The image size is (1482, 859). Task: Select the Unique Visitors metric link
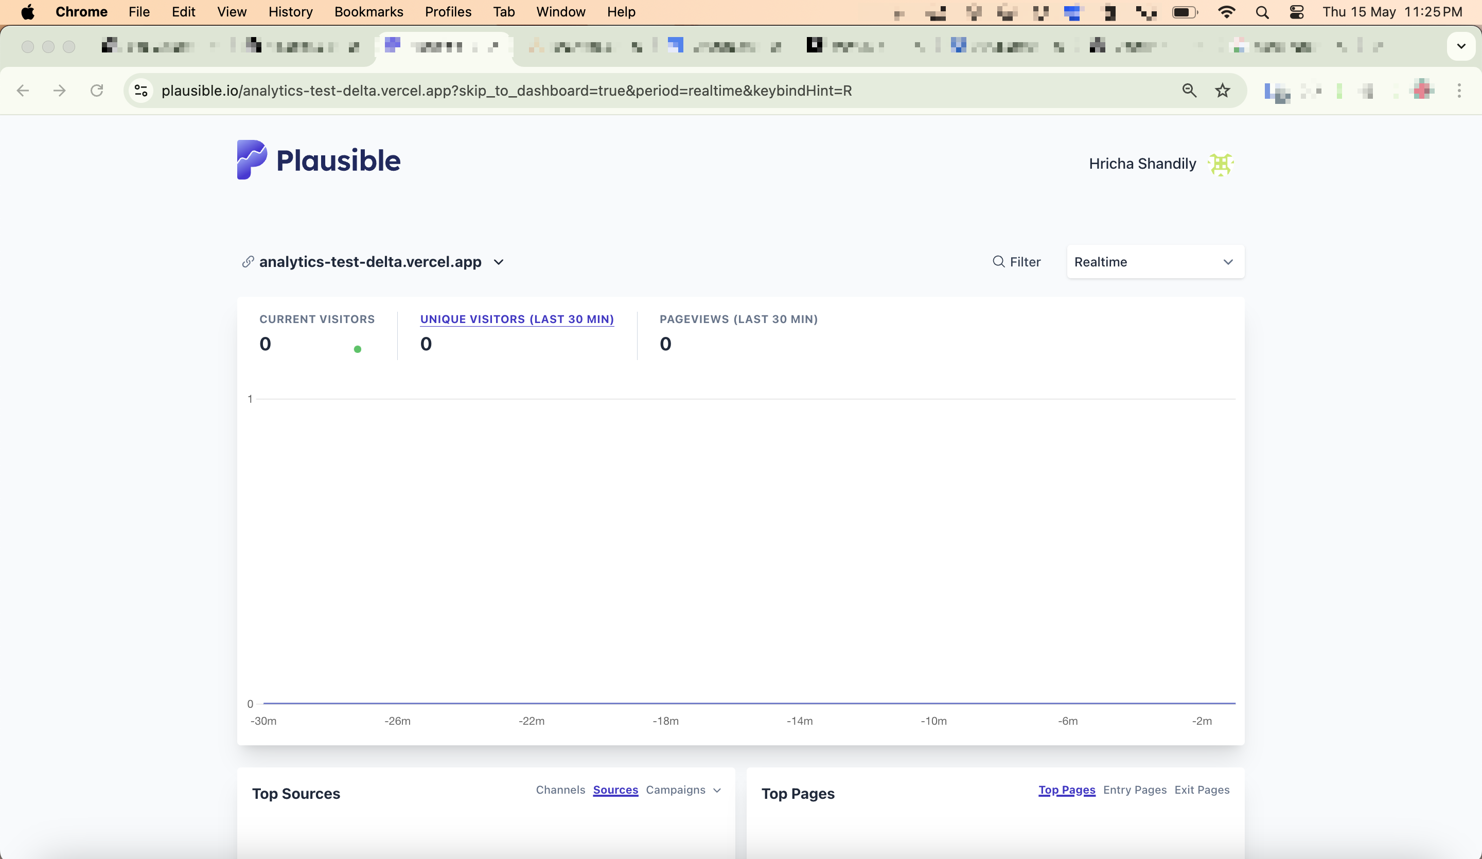coord(516,319)
